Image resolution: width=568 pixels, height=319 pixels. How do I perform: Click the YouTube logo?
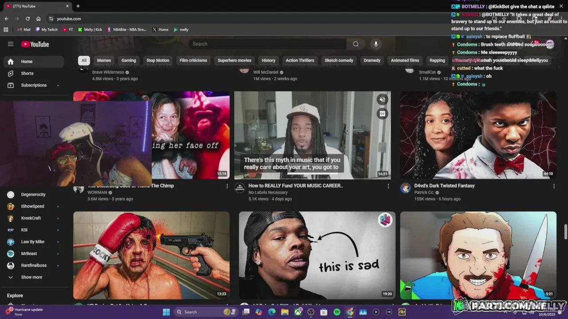coord(35,44)
